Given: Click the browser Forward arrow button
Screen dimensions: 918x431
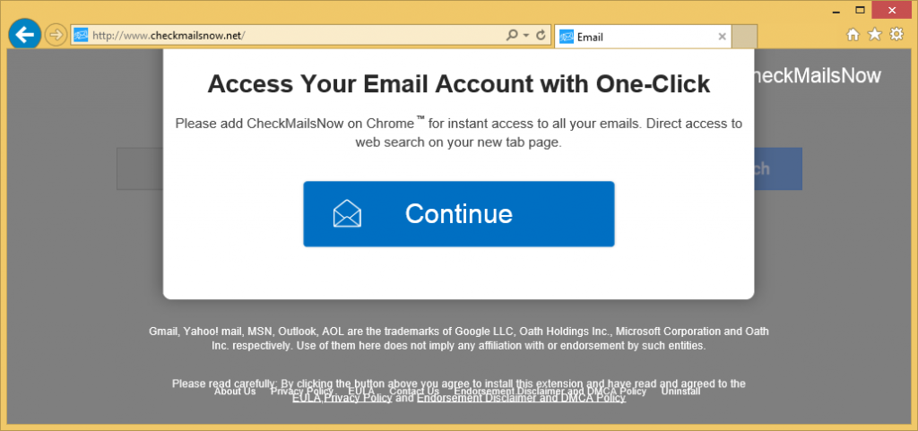Looking at the screenshot, I should tap(56, 35).
